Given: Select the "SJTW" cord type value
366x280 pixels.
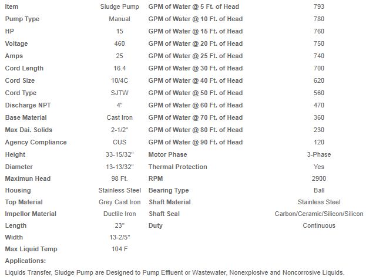Looking at the screenshot, I should 119,93.
